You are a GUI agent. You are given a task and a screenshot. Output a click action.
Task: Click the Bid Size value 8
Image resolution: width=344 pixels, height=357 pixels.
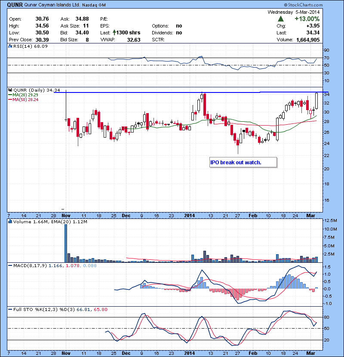coord(87,40)
